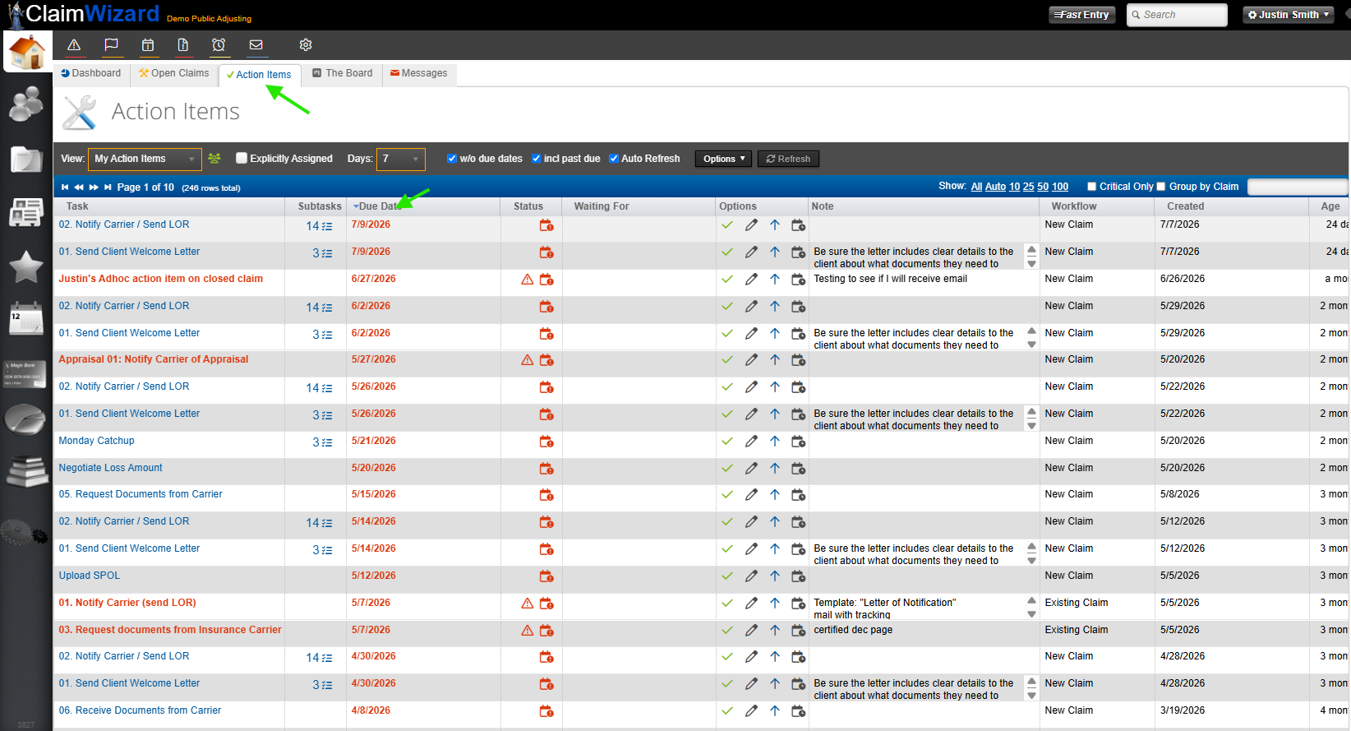Image resolution: width=1351 pixels, height=731 pixels.
Task: Enable the Critical Only checkbox
Action: (1091, 187)
